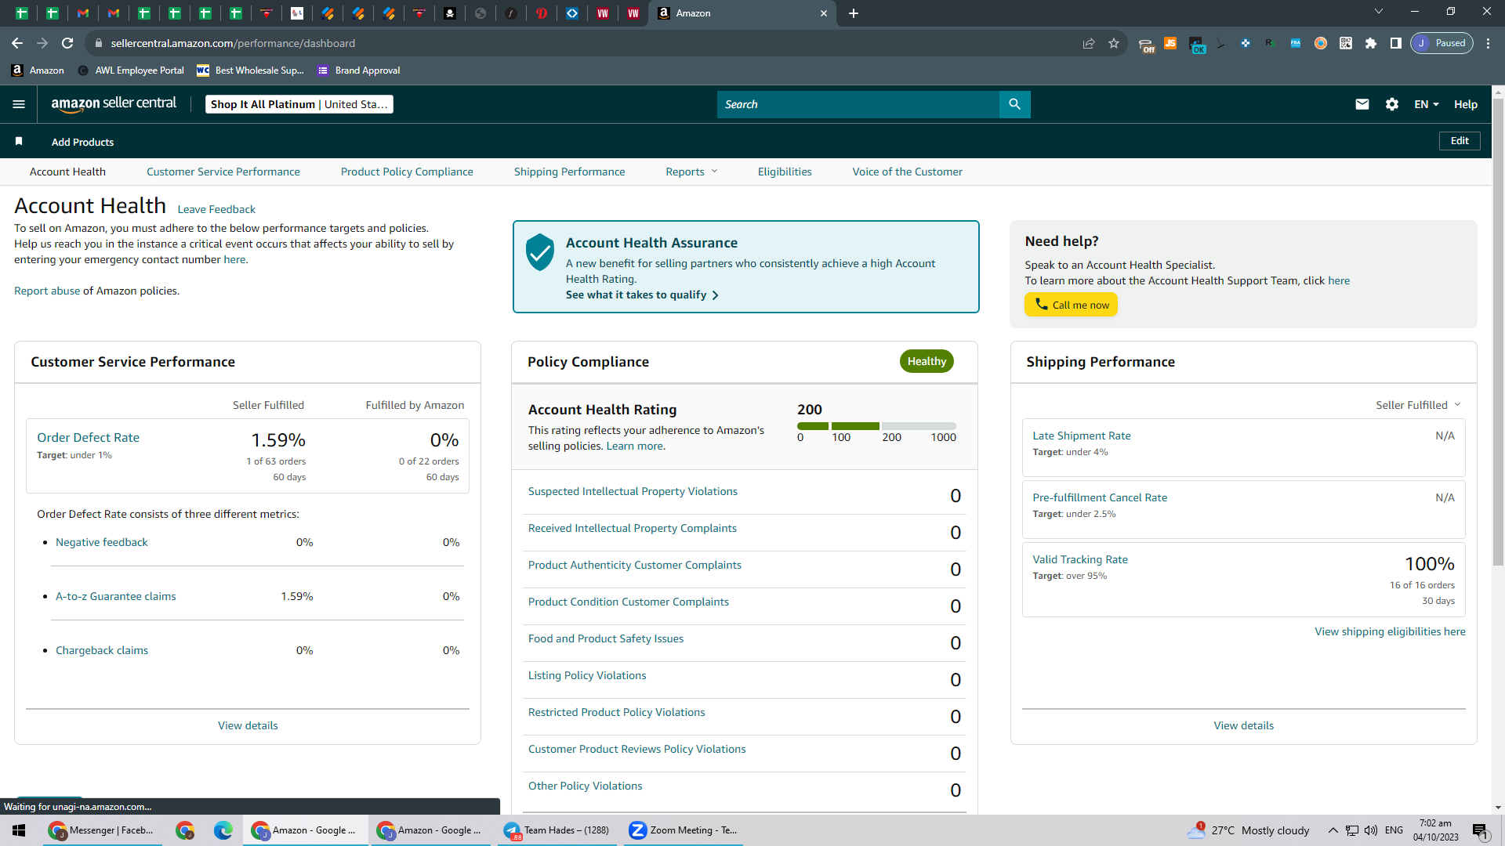The image size is (1505, 846).
Task: Open Suspected Intellectual Property Violations
Action: point(633,491)
